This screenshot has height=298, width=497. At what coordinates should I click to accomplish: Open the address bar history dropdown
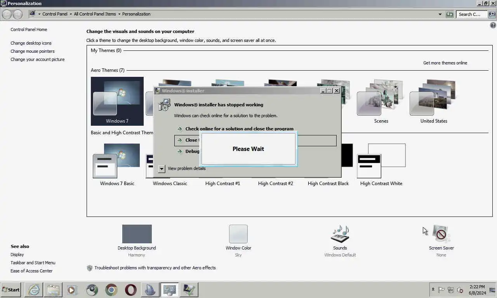point(440,14)
